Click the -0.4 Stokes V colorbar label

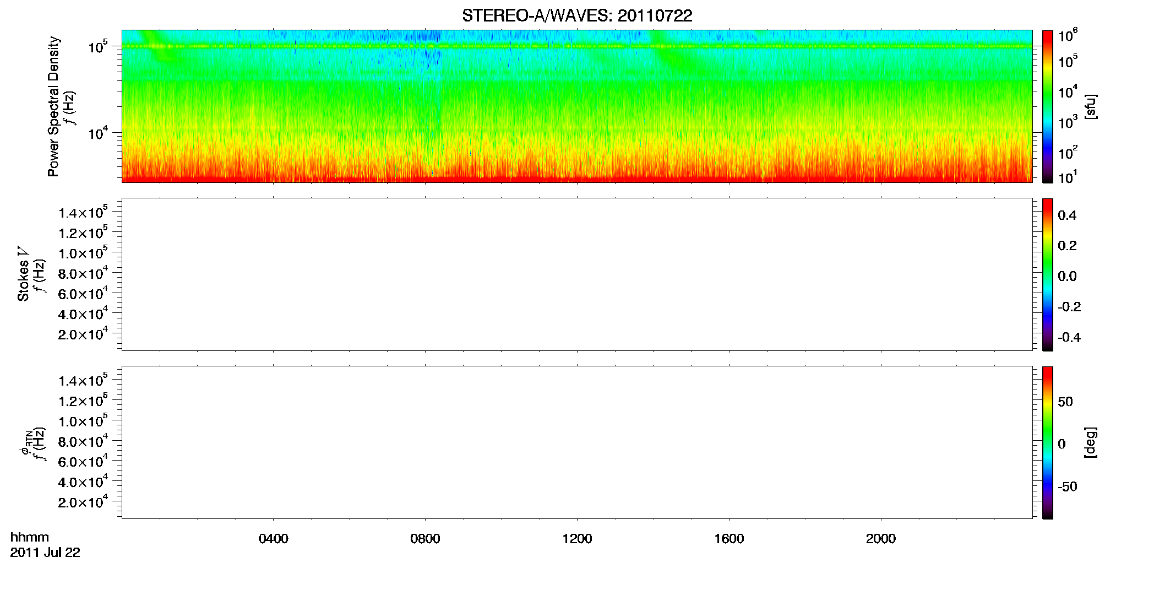[x=1069, y=338]
